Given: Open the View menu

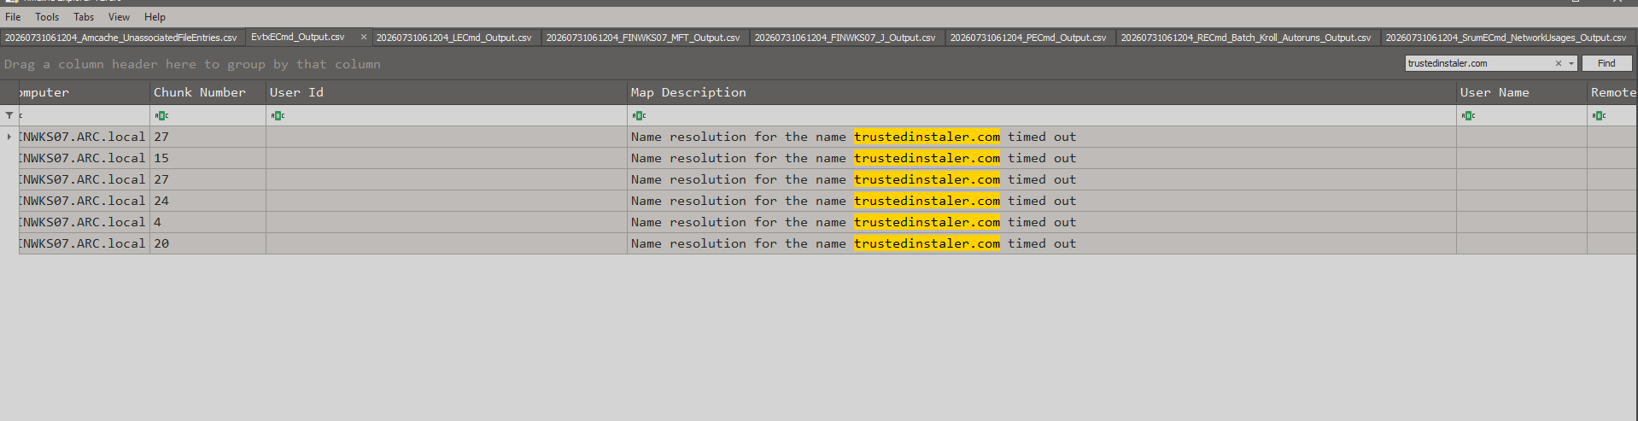Looking at the screenshot, I should [119, 17].
